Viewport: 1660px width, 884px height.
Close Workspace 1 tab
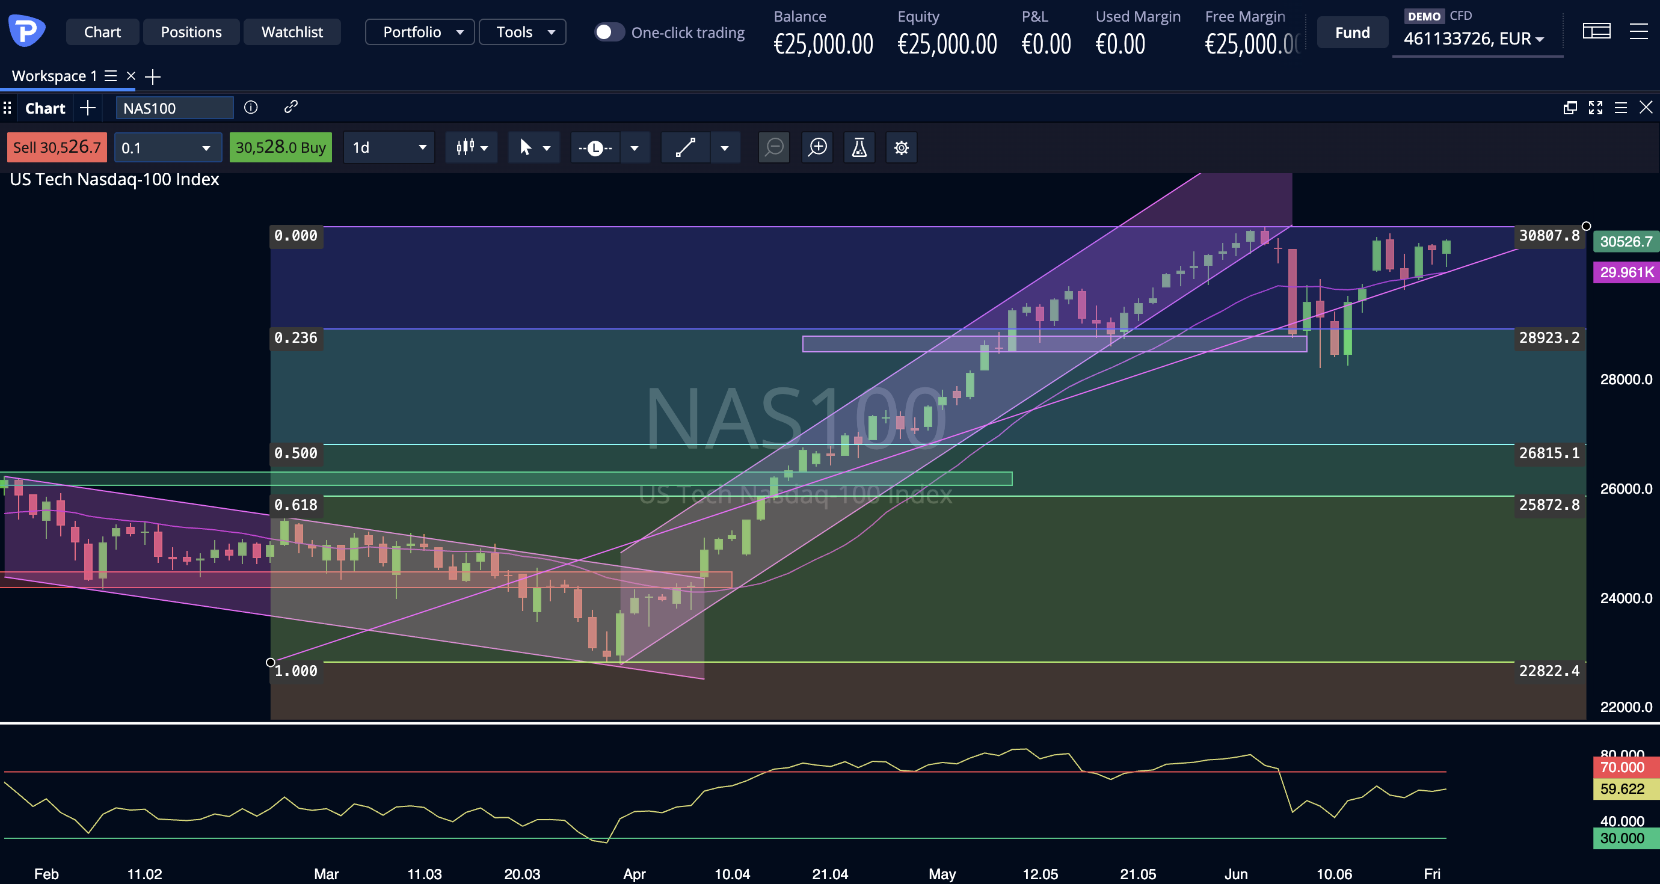click(x=131, y=76)
